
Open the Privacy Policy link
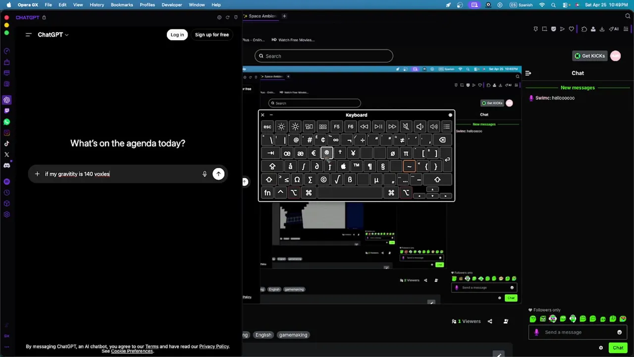[214, 347]
